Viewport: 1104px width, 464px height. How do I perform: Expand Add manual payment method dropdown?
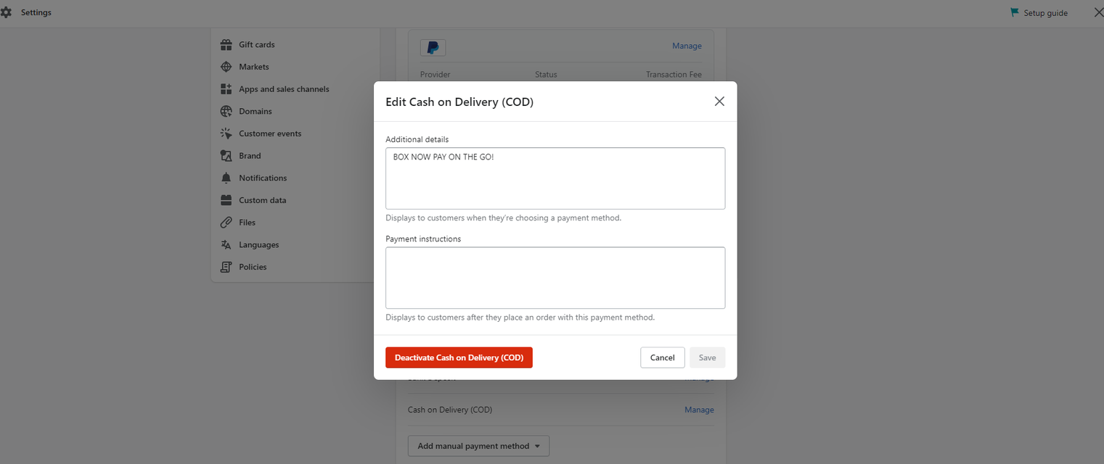pos(478,446)
